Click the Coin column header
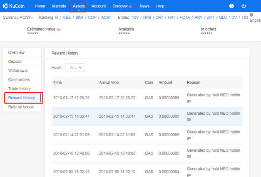This screenshot has width=261, height=177. click(x=149, y=83)
